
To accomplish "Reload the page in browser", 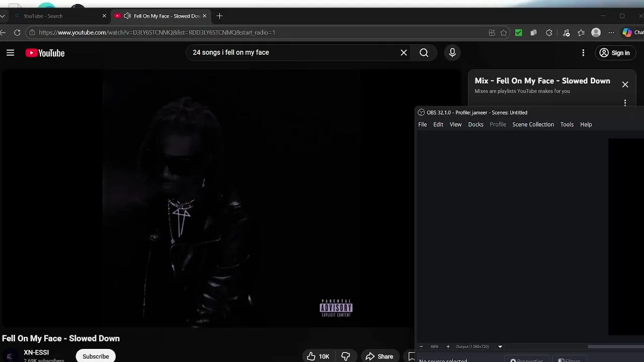I will tap(17, 33).
